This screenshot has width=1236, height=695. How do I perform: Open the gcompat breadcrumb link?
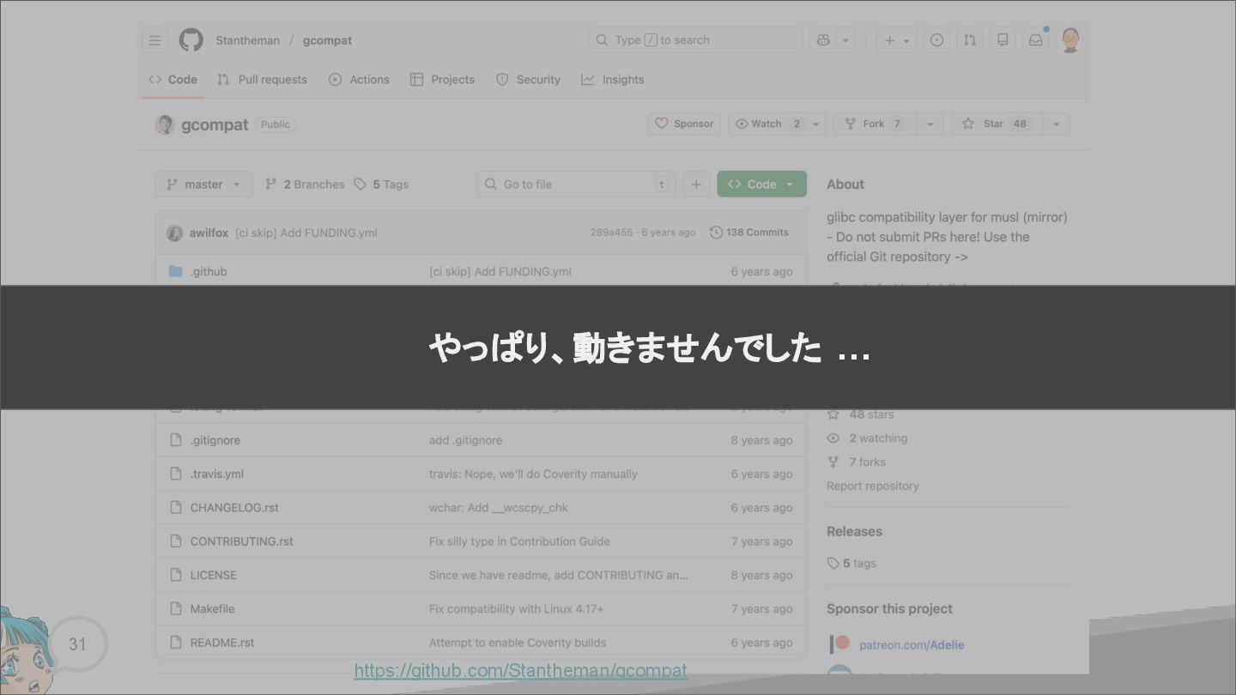327,40
